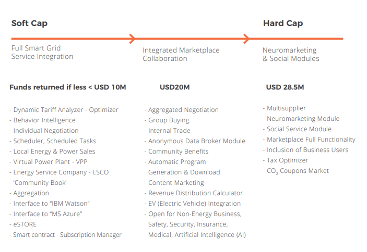Click 'Integrated Marketplace Collaboration' milestone text
The width and height of the screenshot is (367, 252).
[x=181, y=54]
